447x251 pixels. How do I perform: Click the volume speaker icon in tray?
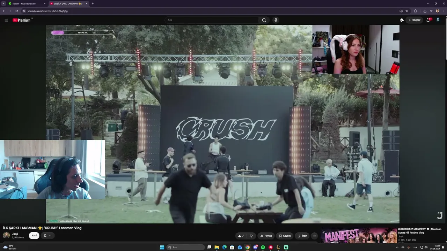(x=426, y=248)
